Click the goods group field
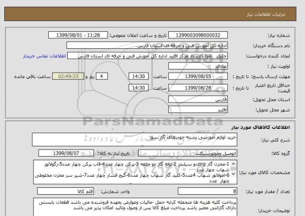The height and width of the screenshot is (216, 305). 187,153
